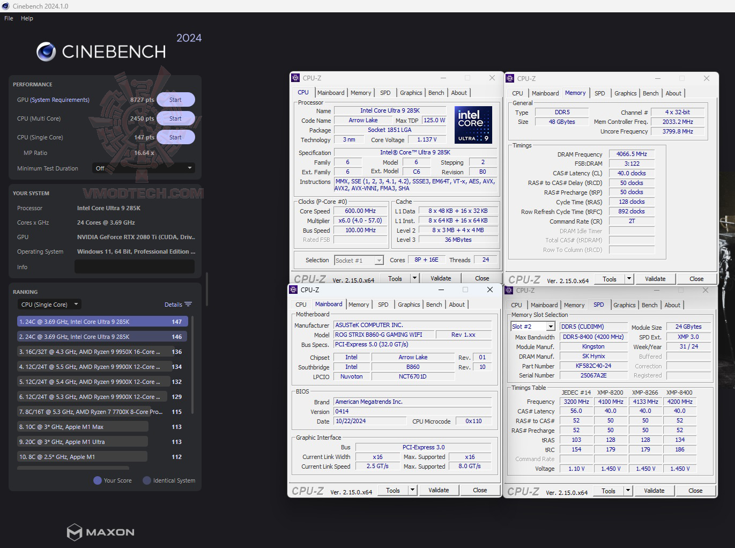The width and height of the screenshot is (735, 548).
Task: Click the CPU-Z icon on the SPD window title bar
Action: 509,290
